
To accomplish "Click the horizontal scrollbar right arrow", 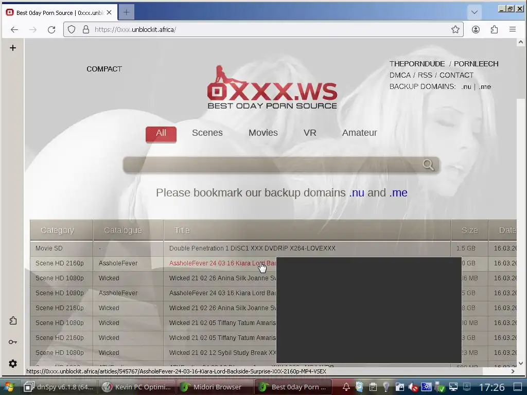I will 513,371.
